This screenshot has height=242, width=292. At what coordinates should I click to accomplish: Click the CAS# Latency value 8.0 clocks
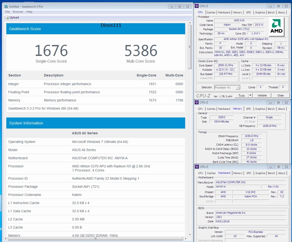[x=251, y=144]
